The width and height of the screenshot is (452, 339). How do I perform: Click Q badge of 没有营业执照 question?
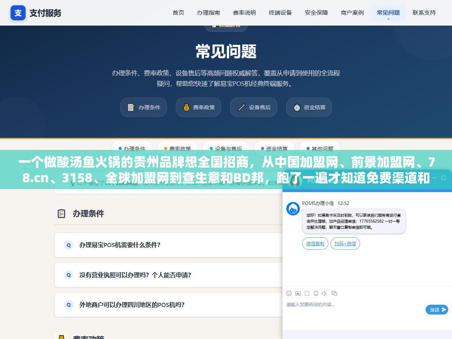(x=69, y=275)
